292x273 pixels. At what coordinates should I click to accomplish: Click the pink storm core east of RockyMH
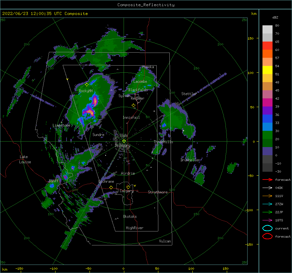pyautogui.click(x=95, y=101)
